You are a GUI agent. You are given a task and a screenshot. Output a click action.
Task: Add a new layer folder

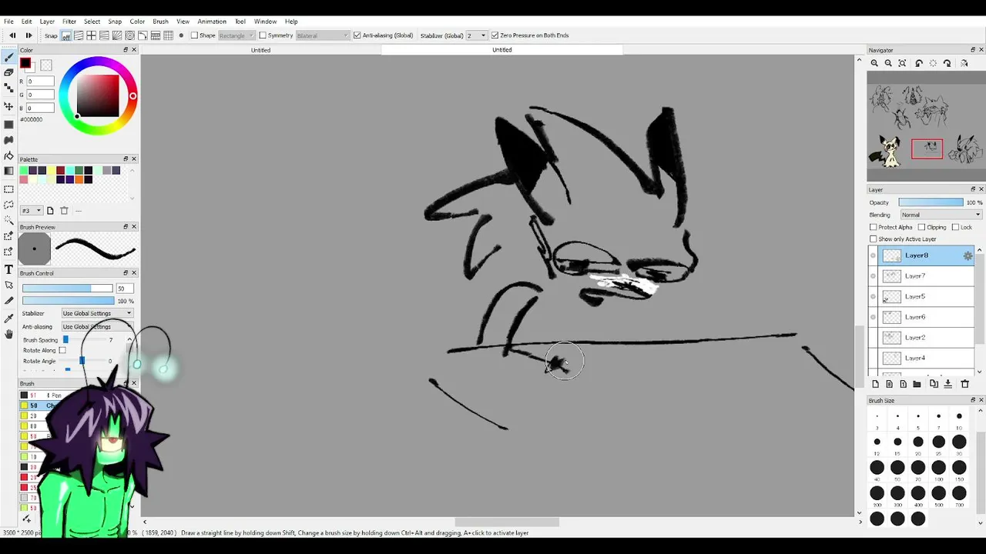coord(917,384)
